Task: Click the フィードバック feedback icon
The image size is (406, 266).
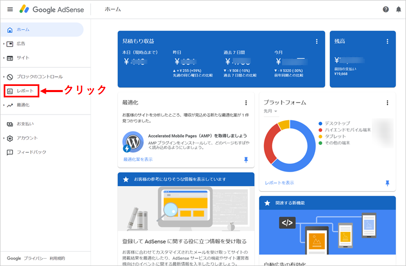Action: click(10, 152)
